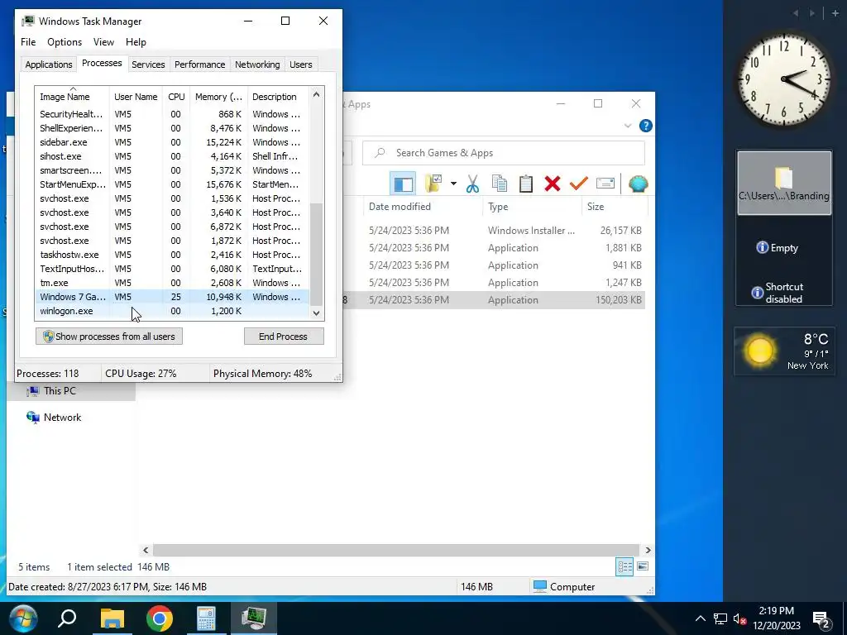Sort processes by Memory column header

[218, 97]
